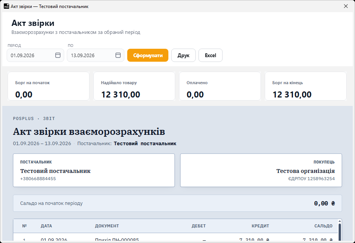Click the № column header

(24, 226)
